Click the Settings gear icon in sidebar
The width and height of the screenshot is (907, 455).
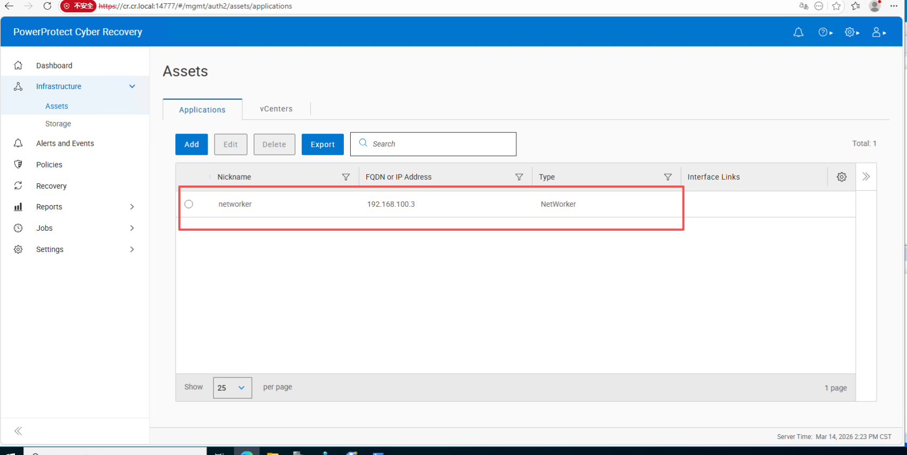tap(18, 249)
